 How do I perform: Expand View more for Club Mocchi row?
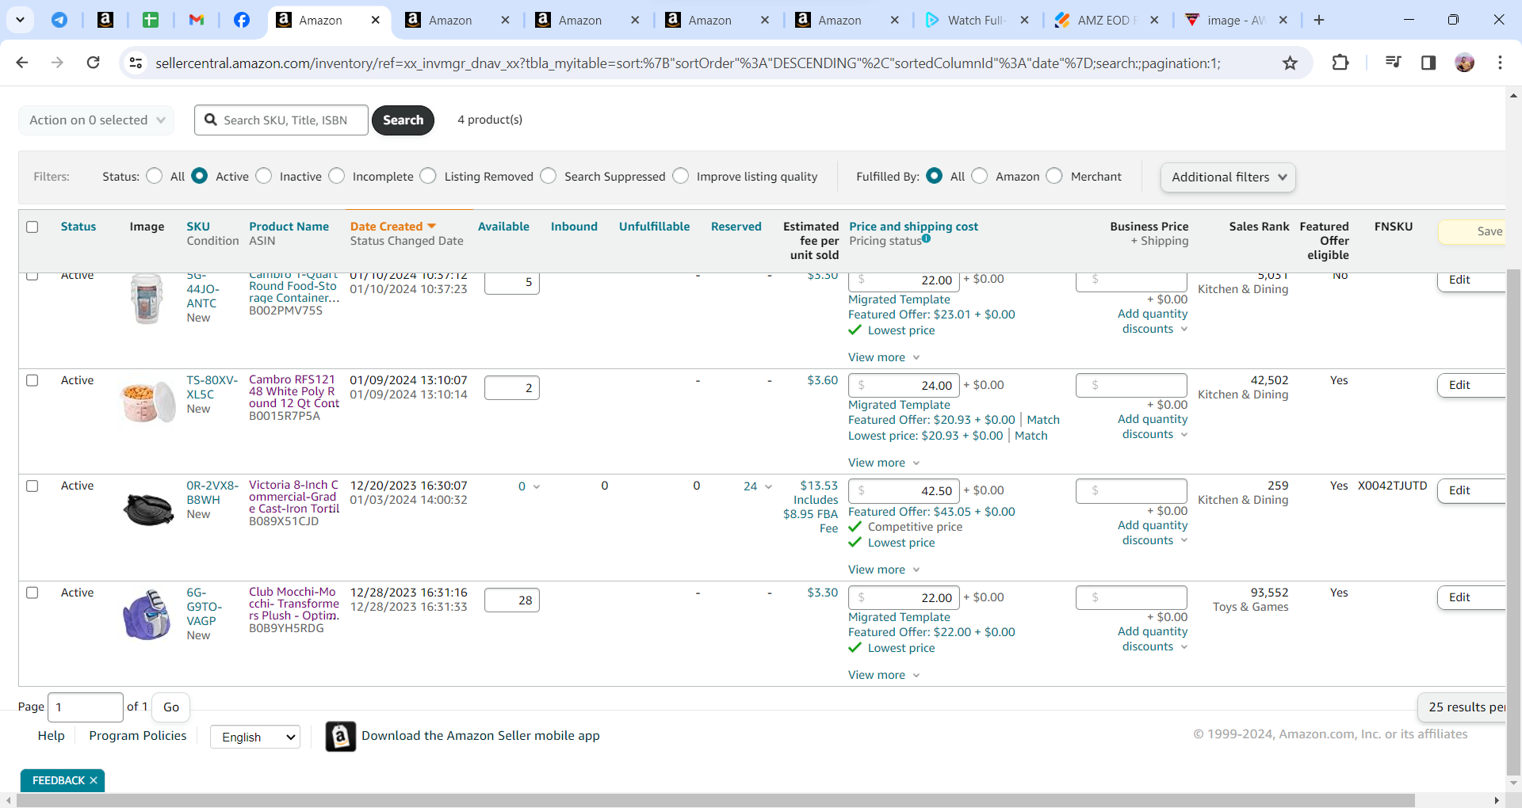point(884,675)
